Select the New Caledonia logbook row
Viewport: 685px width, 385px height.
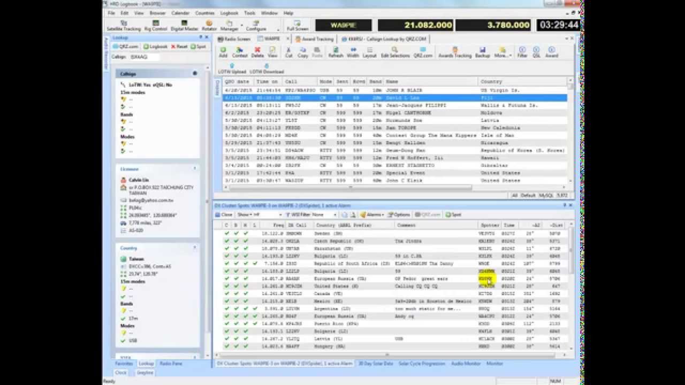pyautogui.click(x=395, y=128)
